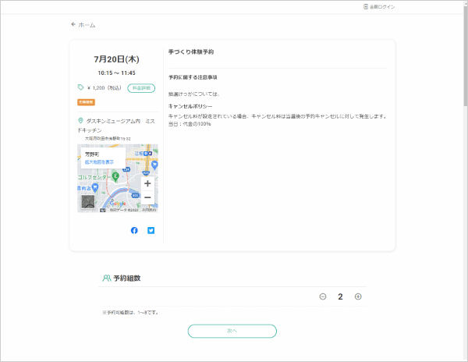
Task: Click the 予約に関する注意事項 heading
Action: pos(193,77)
